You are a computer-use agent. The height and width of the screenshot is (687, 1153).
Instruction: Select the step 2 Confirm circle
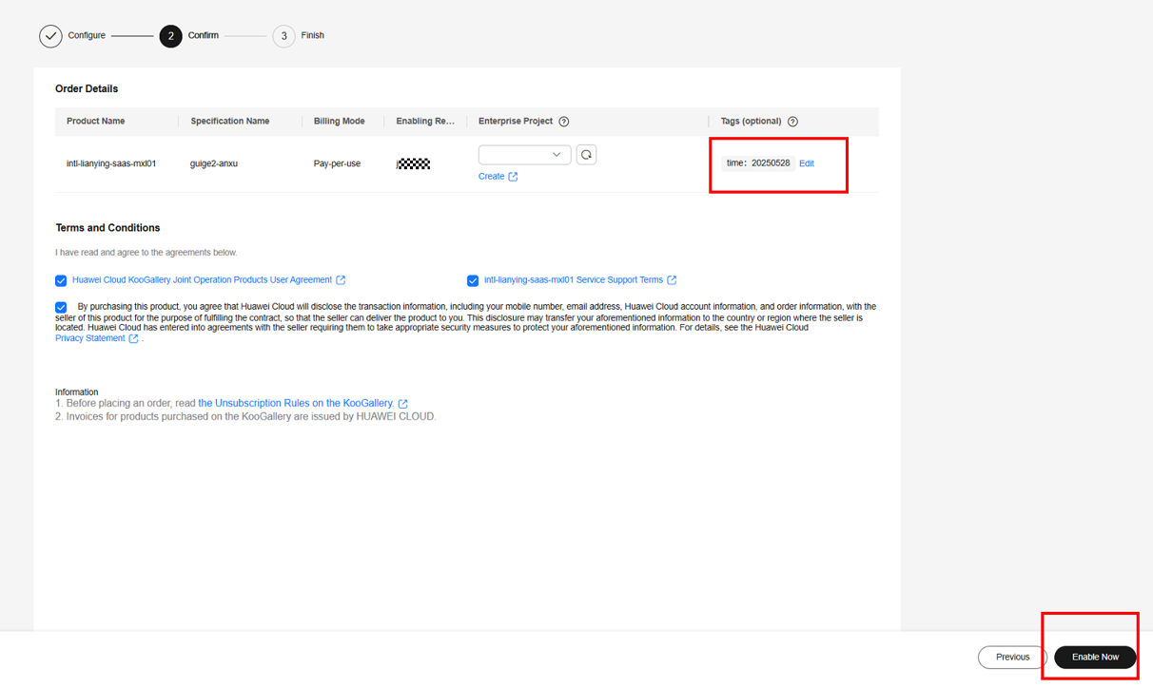pyautogui.click(x=171, y=36)
